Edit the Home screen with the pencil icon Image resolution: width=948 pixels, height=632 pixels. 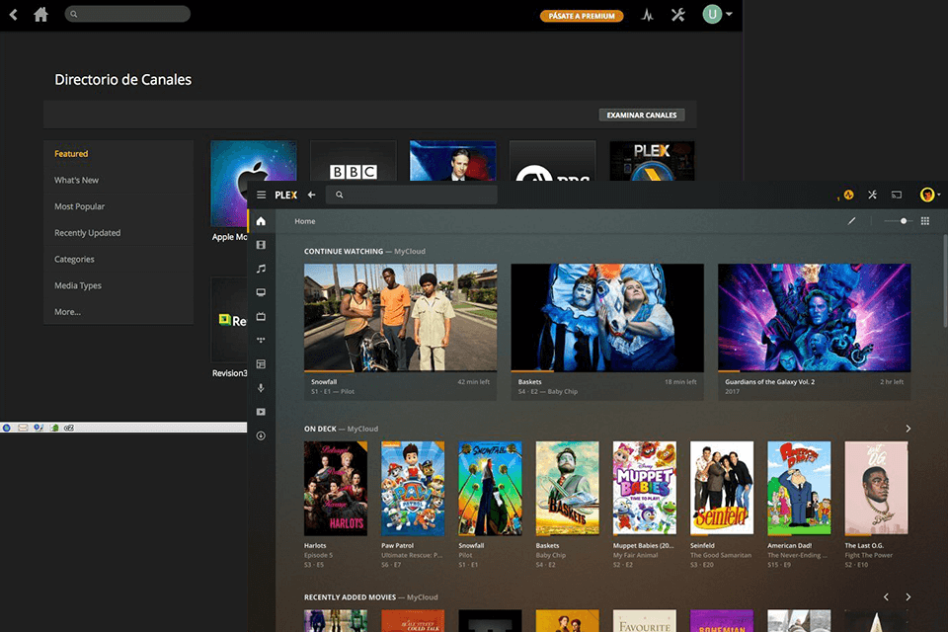[x=851, y=222]
